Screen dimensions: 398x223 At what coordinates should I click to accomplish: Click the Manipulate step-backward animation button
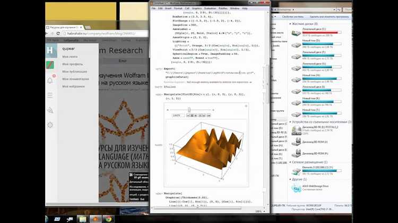pos(188,115)
